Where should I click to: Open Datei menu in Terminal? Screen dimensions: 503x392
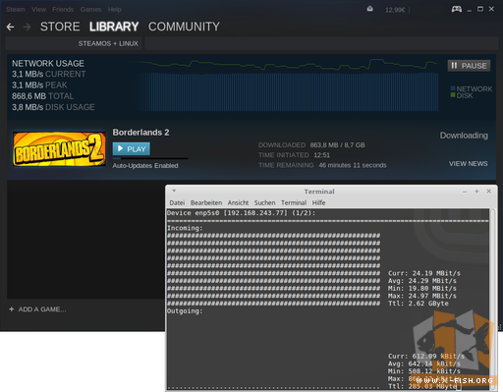177,202
